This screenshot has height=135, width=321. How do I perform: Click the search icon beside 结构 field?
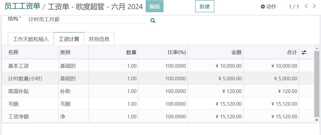coord(153,21)
